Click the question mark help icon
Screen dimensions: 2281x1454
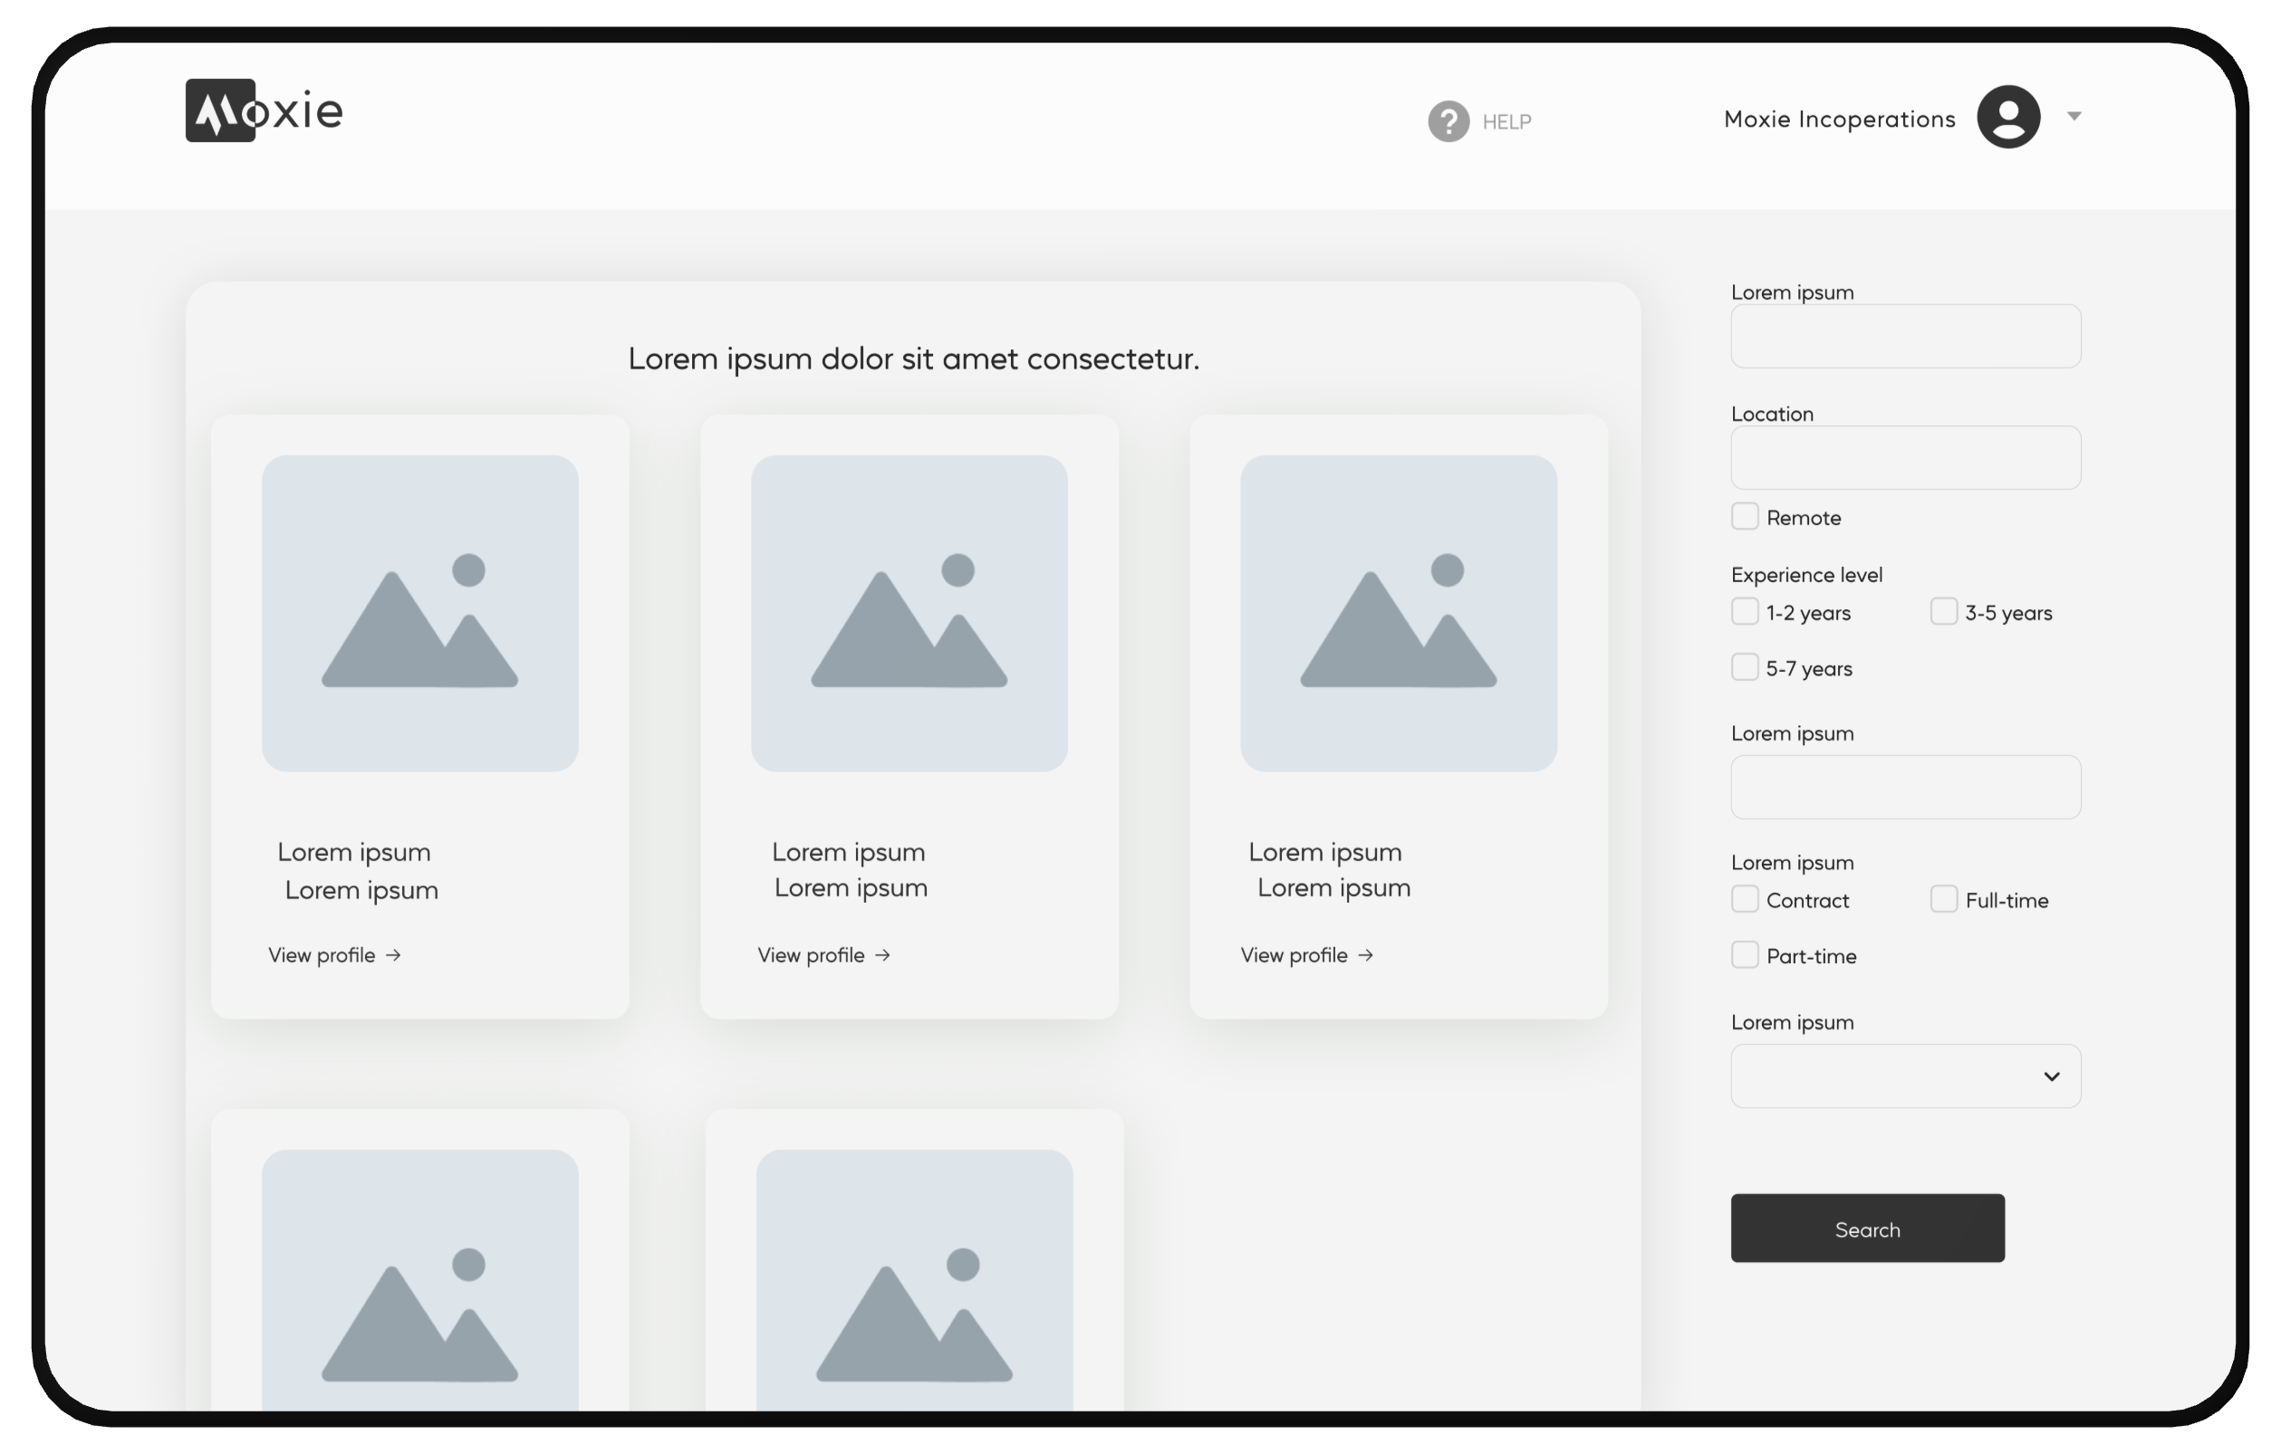[1448, 121]
